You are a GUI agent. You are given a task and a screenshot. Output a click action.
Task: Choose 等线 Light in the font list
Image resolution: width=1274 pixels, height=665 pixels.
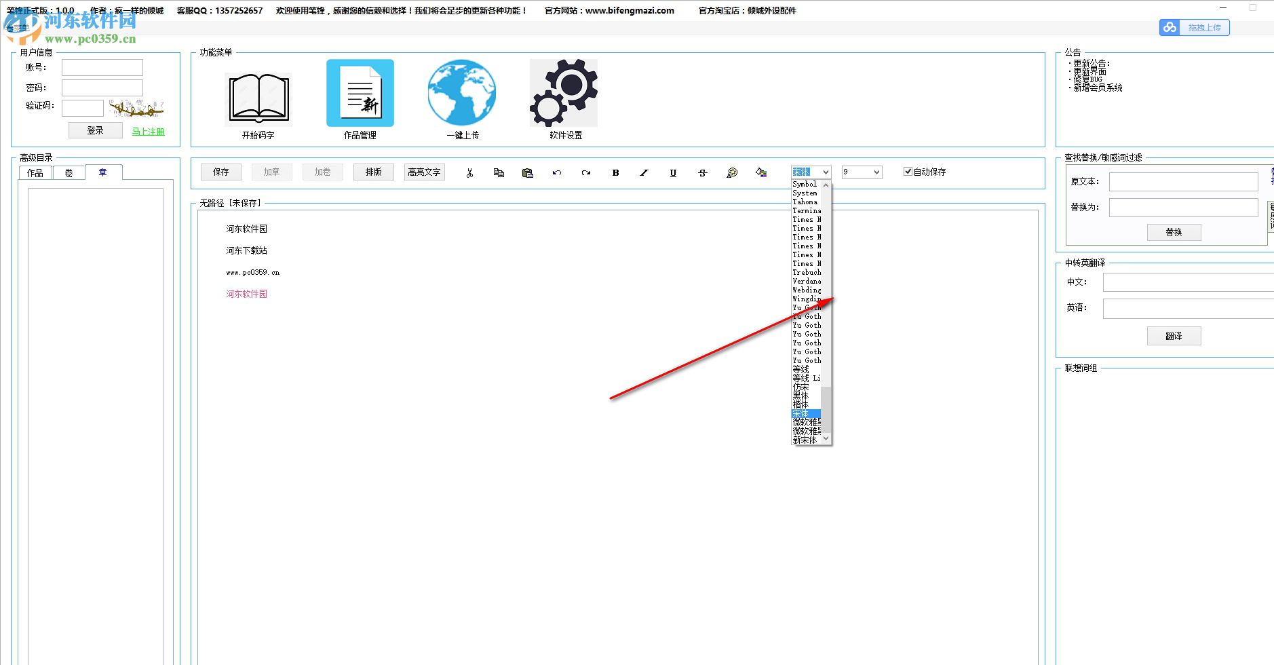coord(807,378)
